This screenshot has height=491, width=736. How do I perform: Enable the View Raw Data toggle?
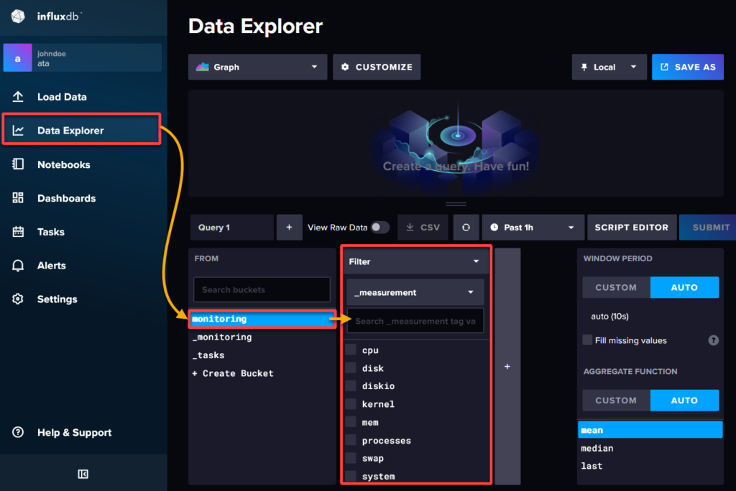click(x=379, y=227)
